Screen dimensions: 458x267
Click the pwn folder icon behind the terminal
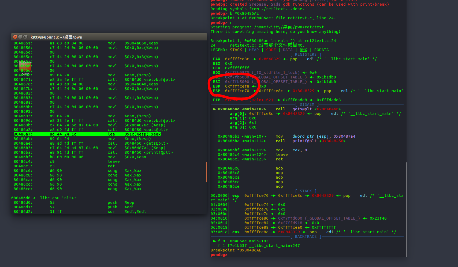pyautogui.click(x=25, y=66)
